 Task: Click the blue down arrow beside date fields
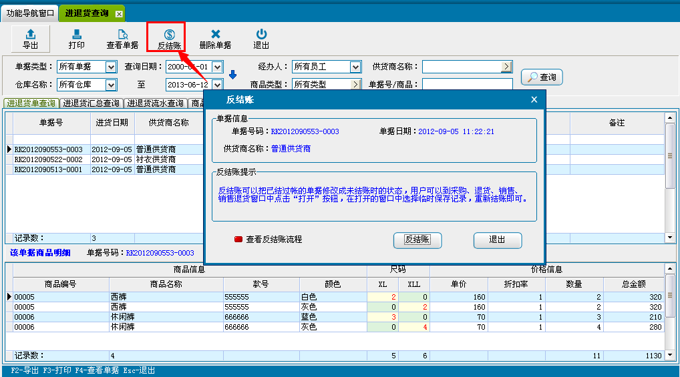(x=233, y=74)
